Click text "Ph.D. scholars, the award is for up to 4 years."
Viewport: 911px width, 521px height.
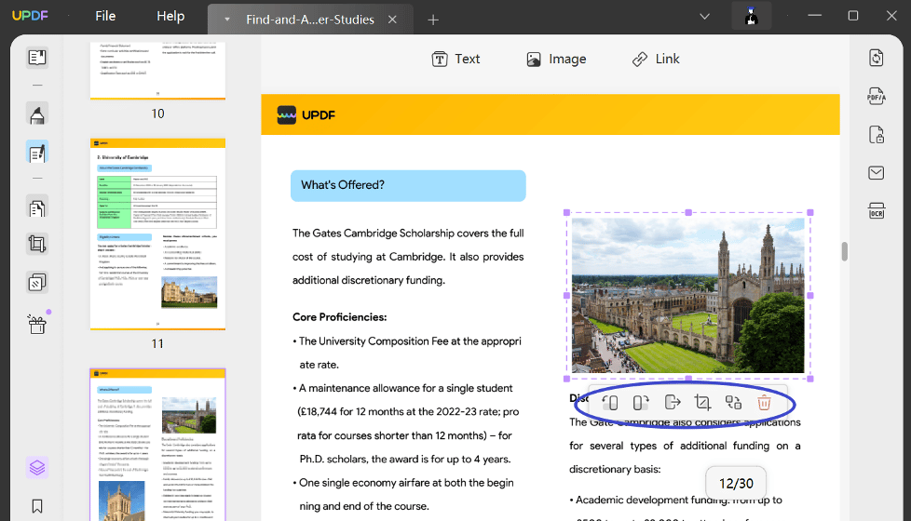[x=405, y=459]
